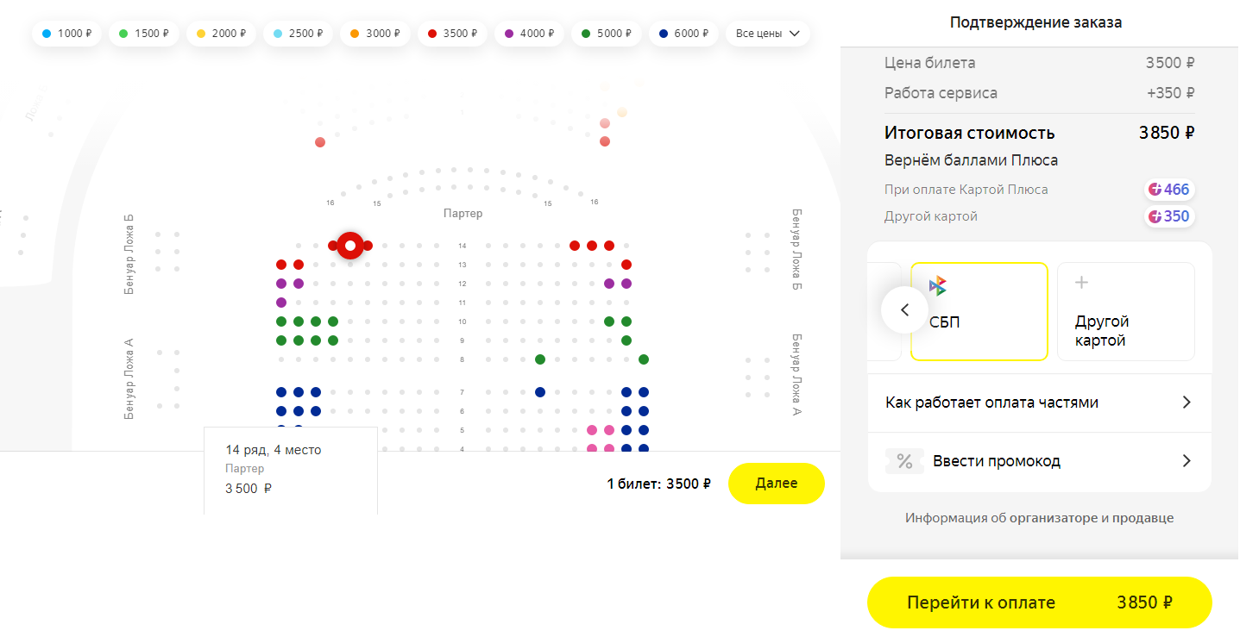This screenshot has width=1240, height=643.
Task: Choose "Другой картой" payment option
Action: click(x=1125, y=311)
